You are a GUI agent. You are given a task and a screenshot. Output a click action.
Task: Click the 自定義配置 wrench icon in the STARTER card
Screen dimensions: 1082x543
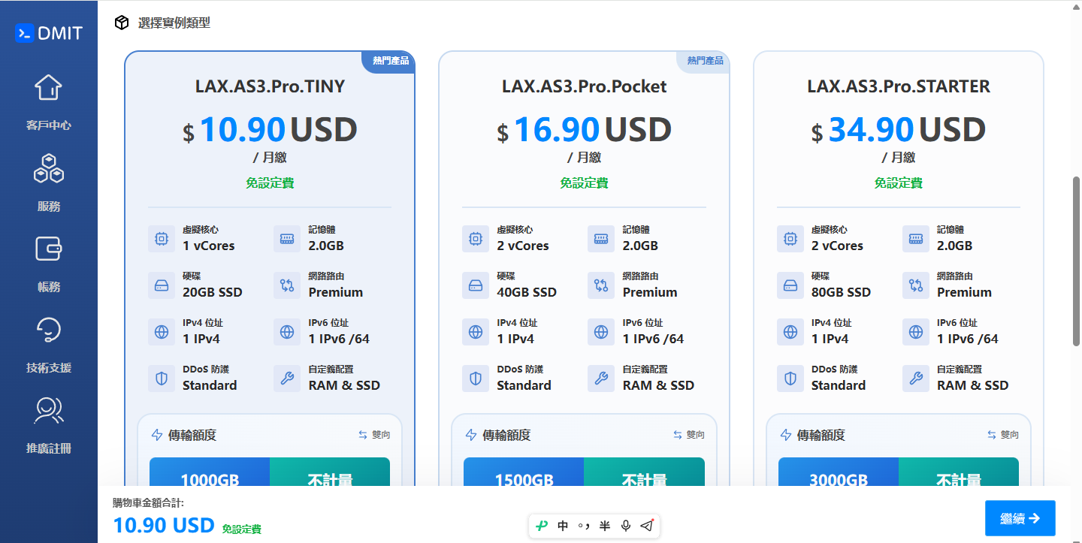tap(915, 379)
